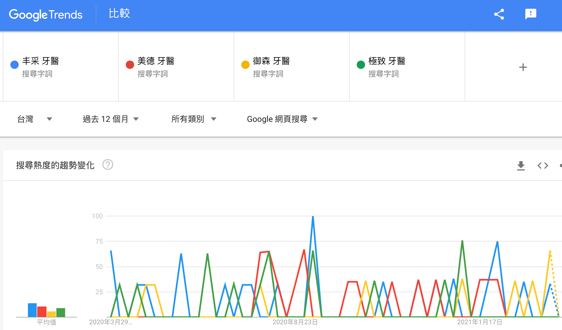
Task: Add a comparison term with plus icon
Action: pos(523,67)
